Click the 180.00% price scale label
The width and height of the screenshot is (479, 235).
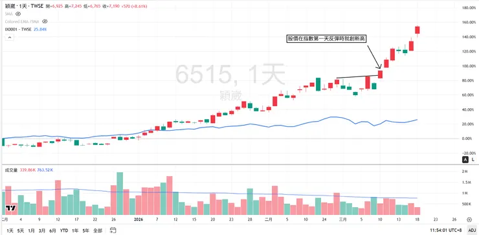pos(469,8)
